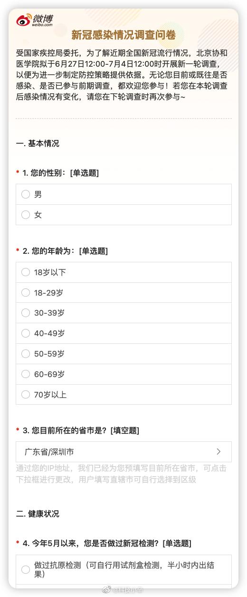Open the 广东省/深圳市 location dropdown
The width and height of the screenshot is (247, 597).
(123, 451)
